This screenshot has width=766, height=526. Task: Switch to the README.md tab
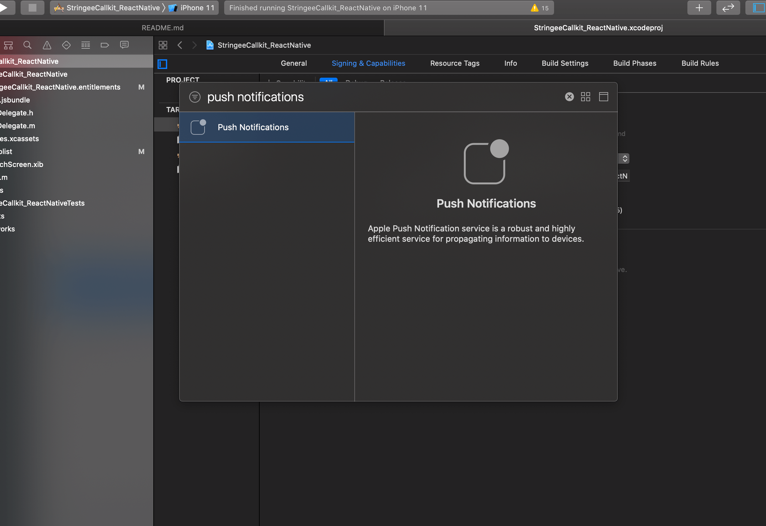[x=162, y=28]
